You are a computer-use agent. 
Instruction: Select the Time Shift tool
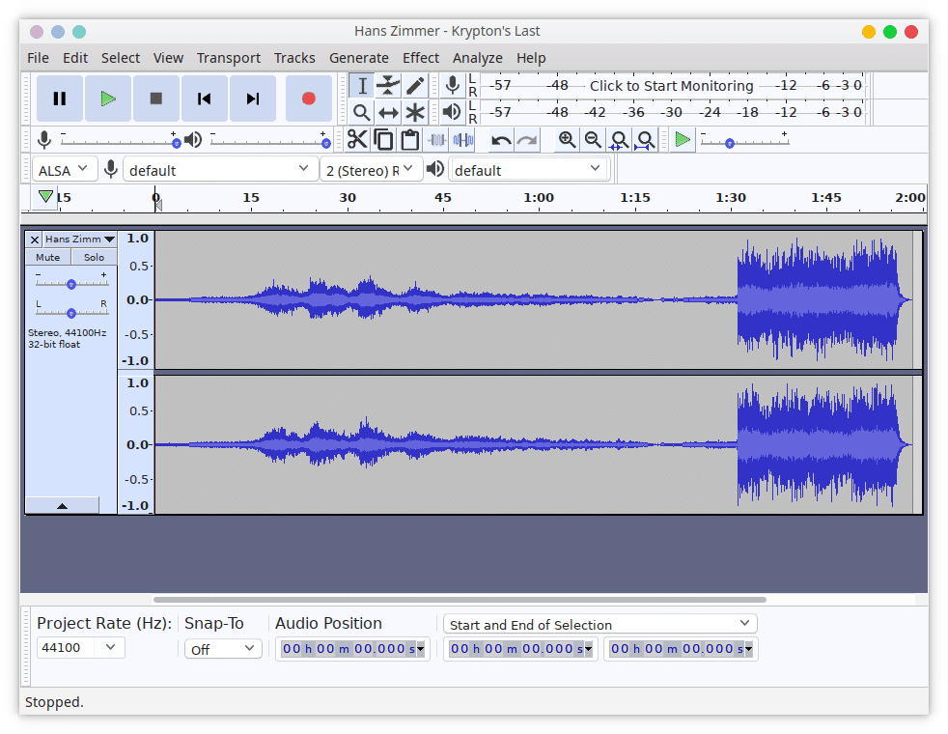point(388,112)
